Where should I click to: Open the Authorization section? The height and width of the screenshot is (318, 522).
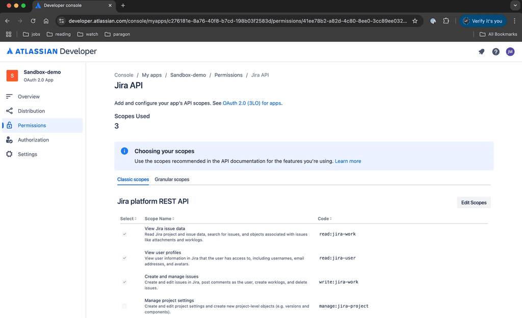pyautogui.click(x=34, y=139)
